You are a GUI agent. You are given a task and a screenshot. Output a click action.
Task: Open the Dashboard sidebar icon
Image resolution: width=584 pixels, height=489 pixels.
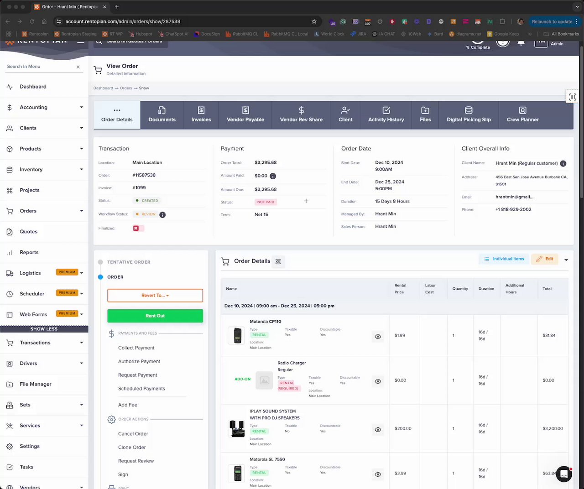pyautogui.click(x=10, y=87)
